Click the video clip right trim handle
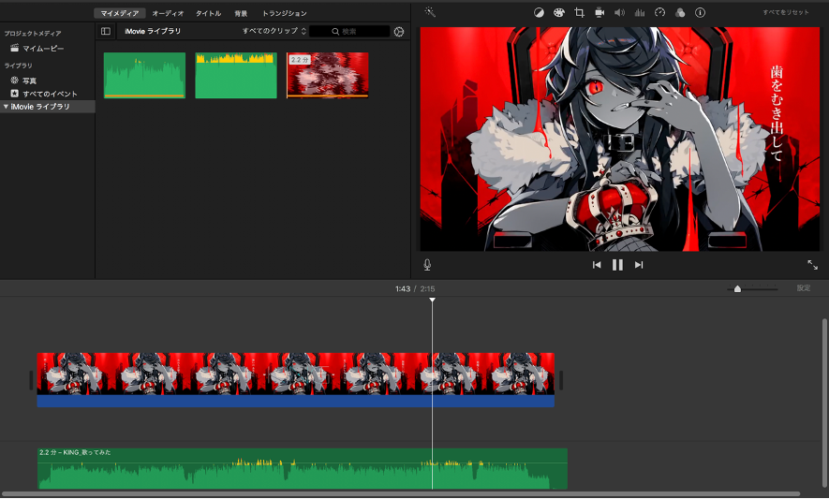This screenshot has height=499, width=829. tap(561, 380)
